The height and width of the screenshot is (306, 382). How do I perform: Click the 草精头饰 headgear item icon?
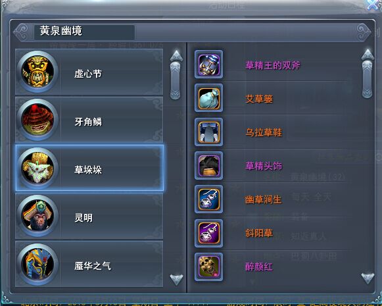(x=209, y=166)
